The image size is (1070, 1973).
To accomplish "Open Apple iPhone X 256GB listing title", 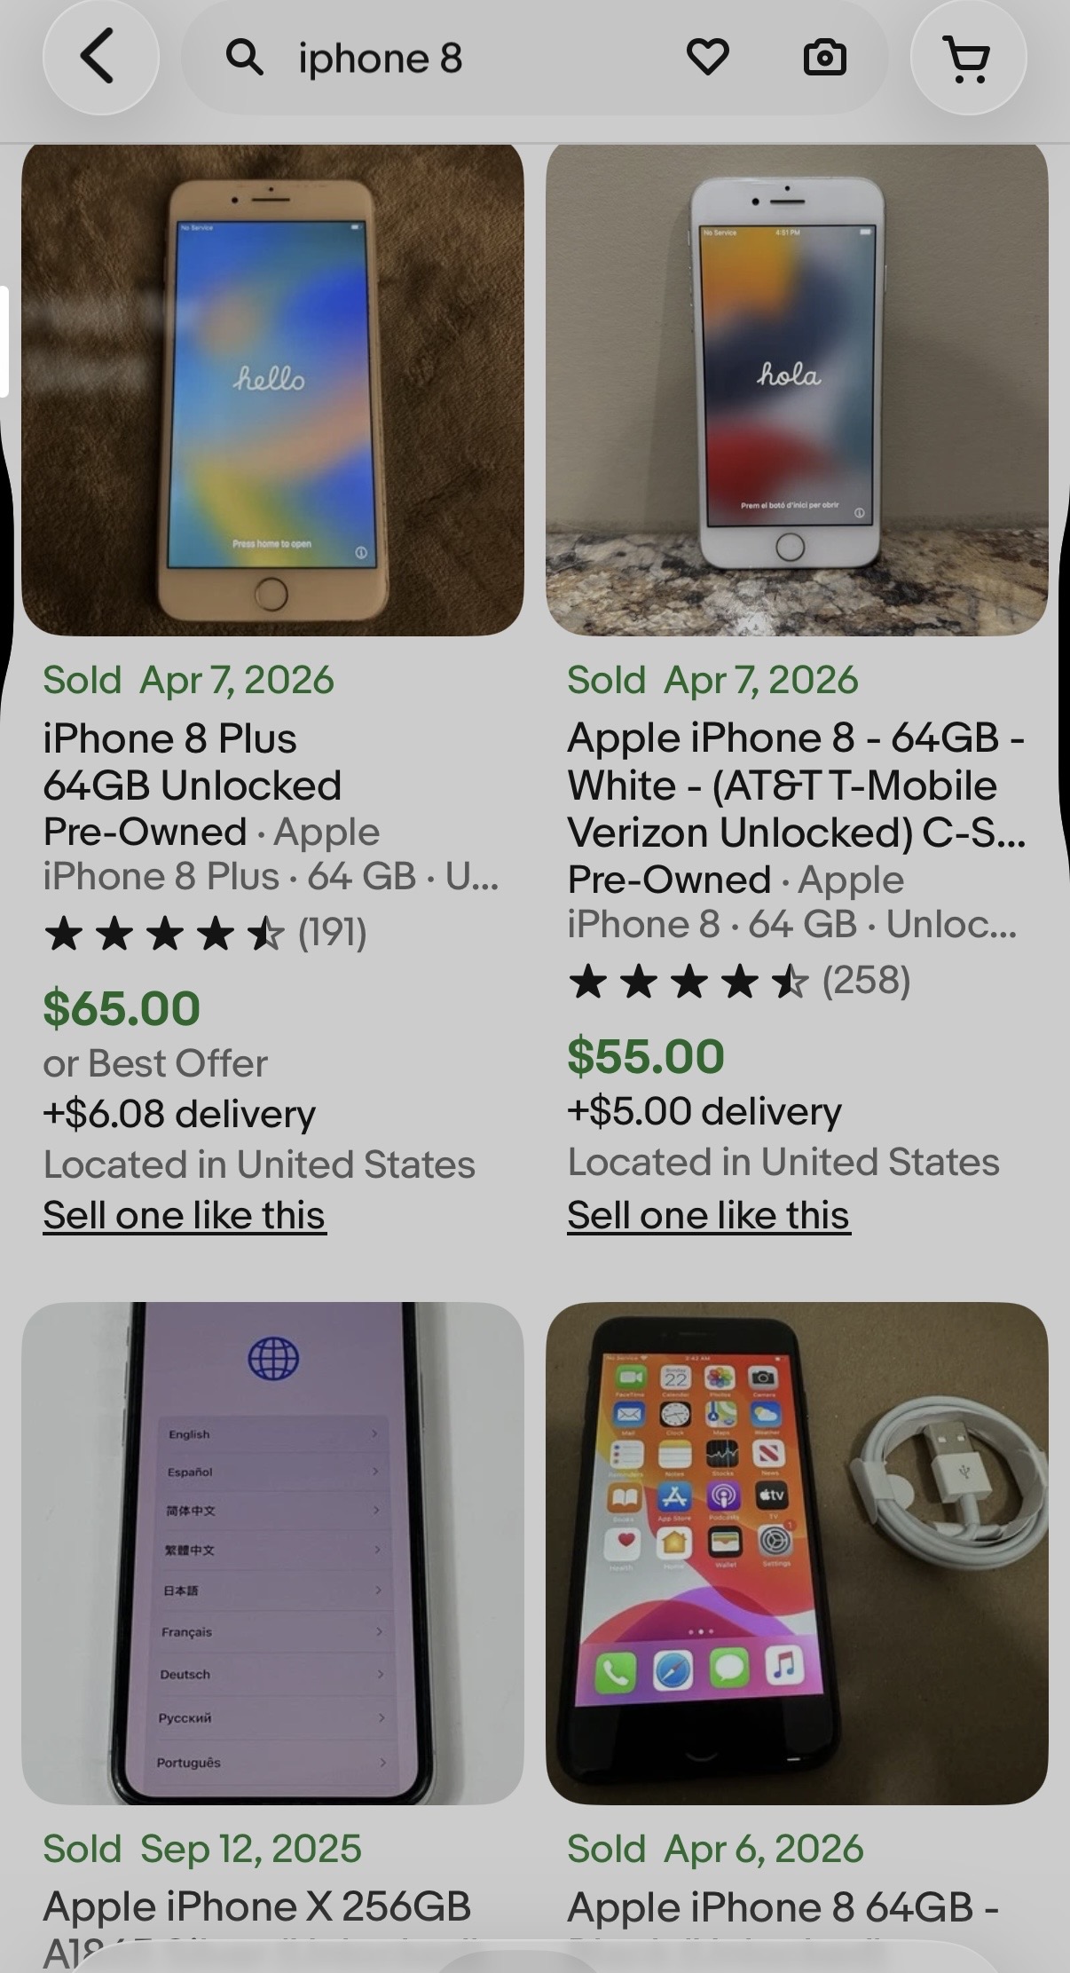I will coord(257,1906).
